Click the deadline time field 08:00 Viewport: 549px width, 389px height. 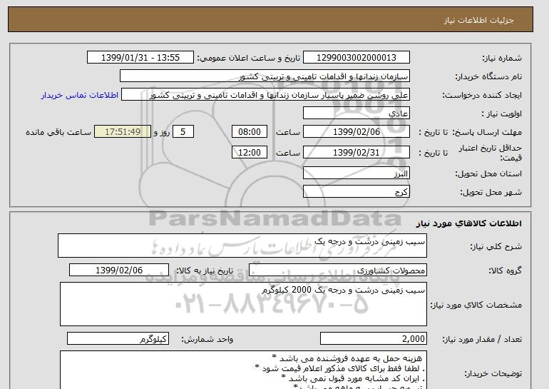pyautogui.click(x=250, y=132)
